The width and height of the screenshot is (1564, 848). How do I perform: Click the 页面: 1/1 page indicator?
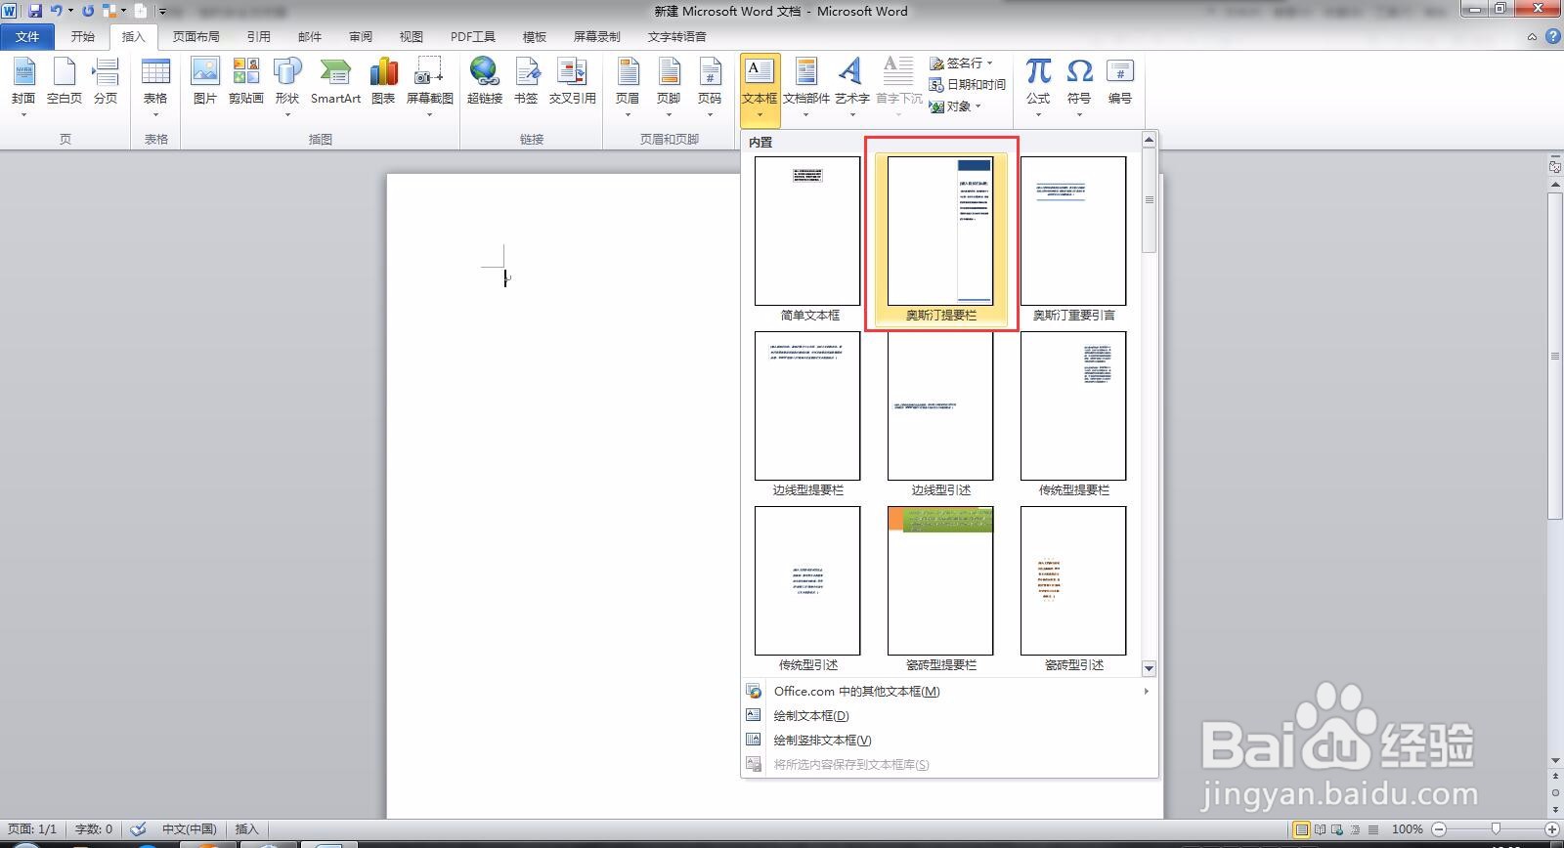point(32,828)
